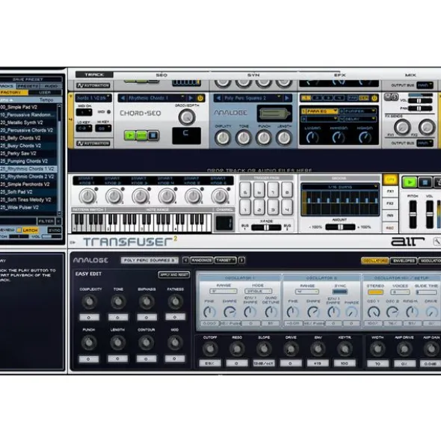Select the yellow DRV bus button

(390, 179)
